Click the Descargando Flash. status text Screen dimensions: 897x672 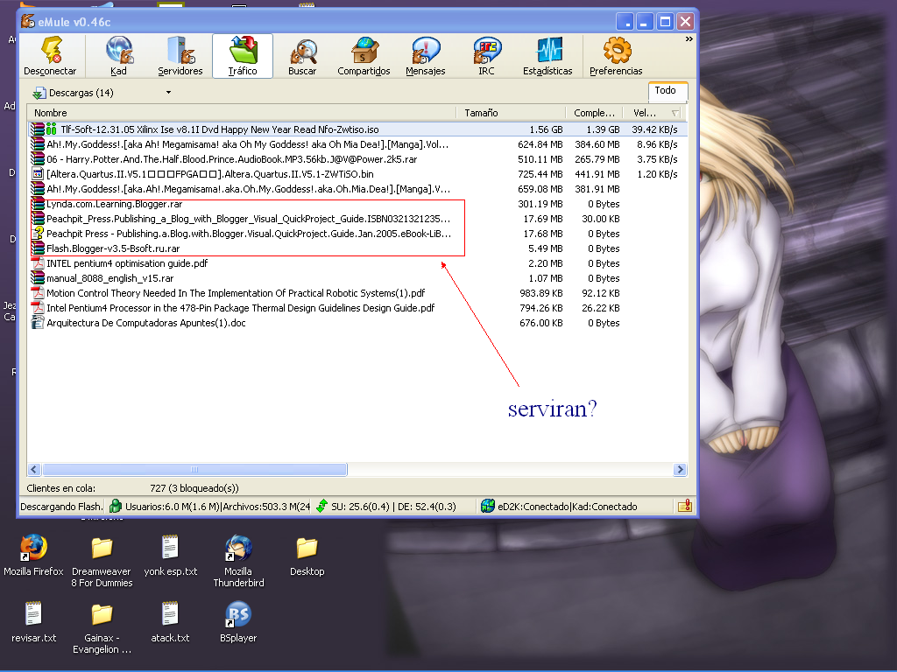pos(61,507)
